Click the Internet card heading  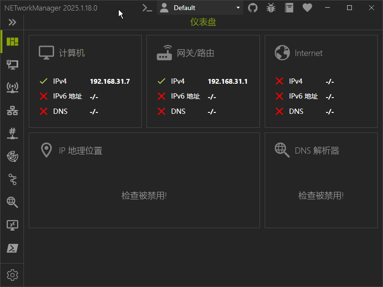point(308,53)
